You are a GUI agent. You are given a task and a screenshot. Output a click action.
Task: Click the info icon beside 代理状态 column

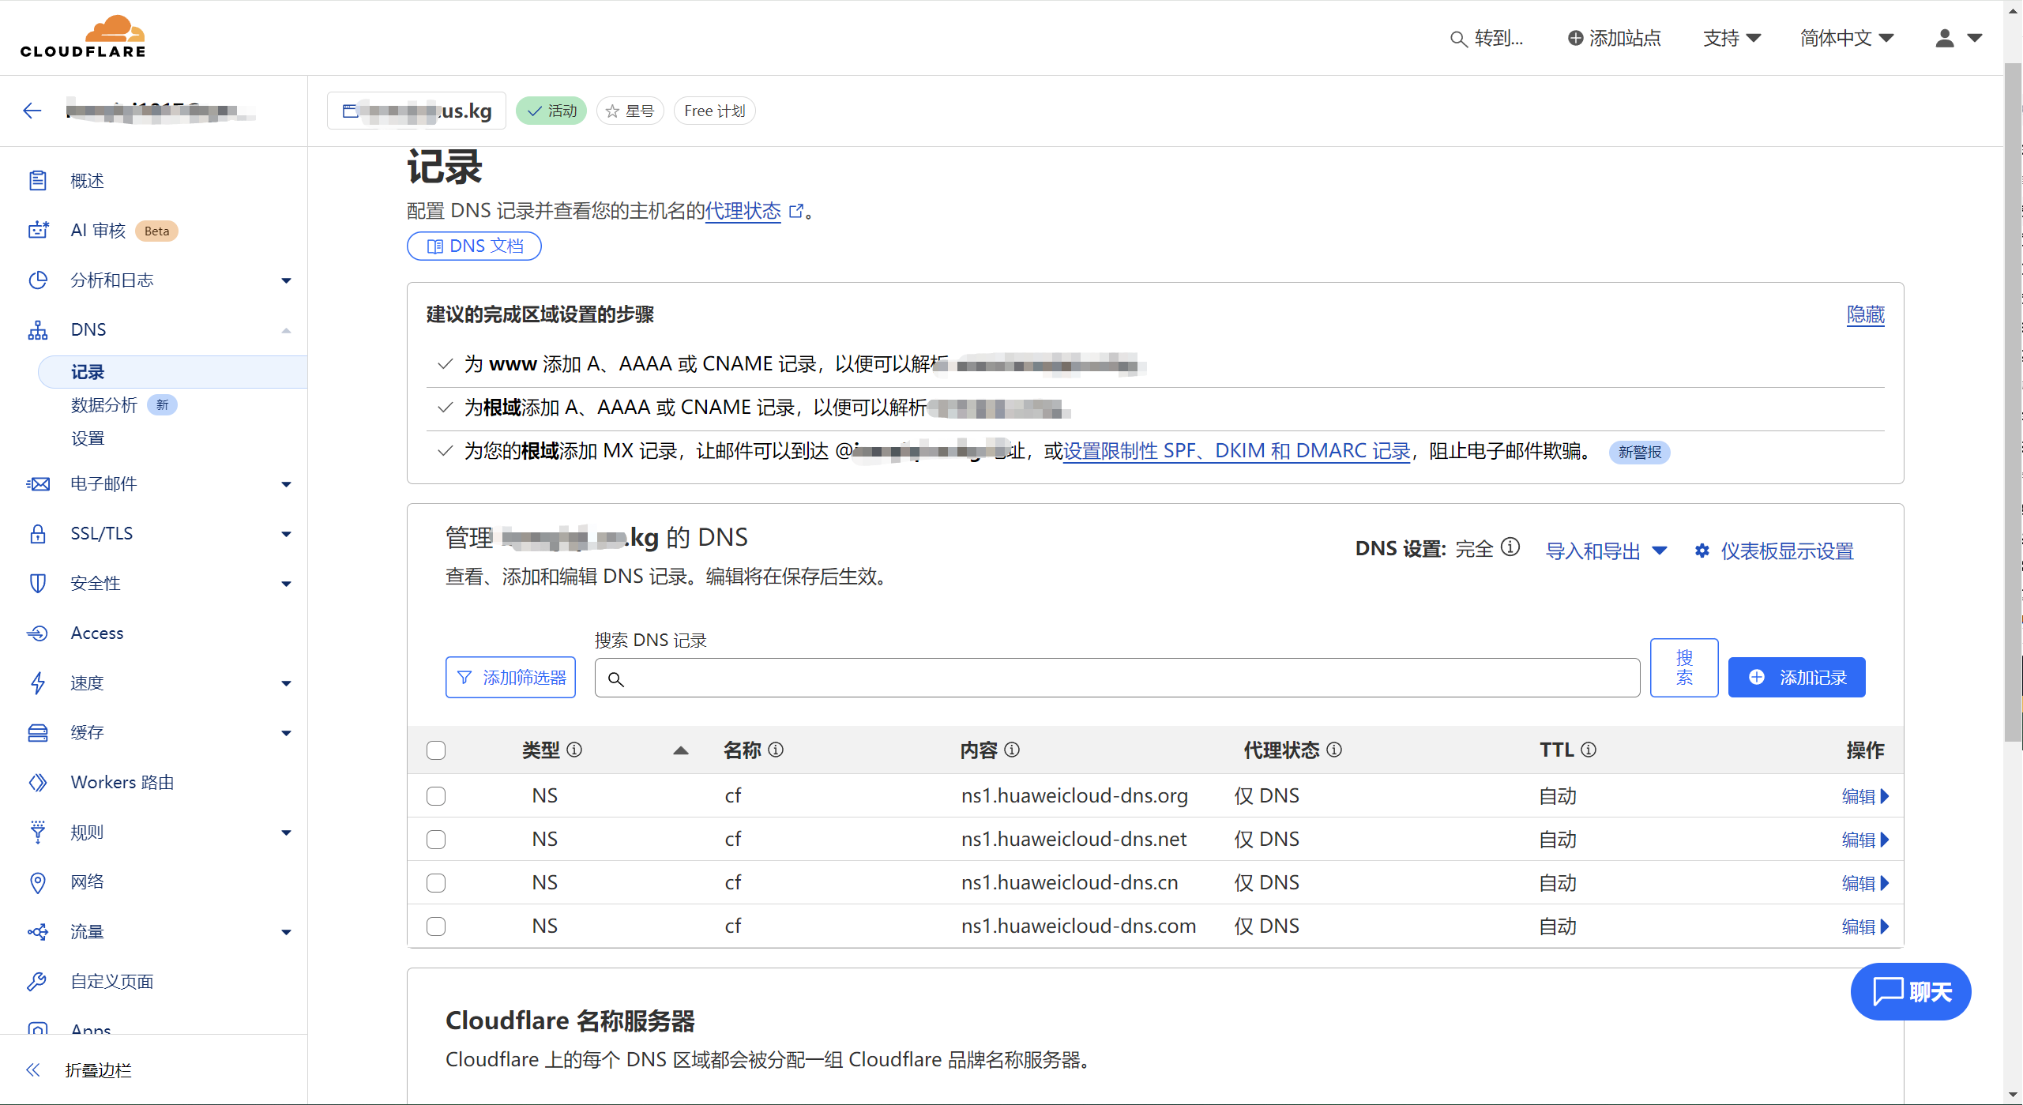point(1334,750)
